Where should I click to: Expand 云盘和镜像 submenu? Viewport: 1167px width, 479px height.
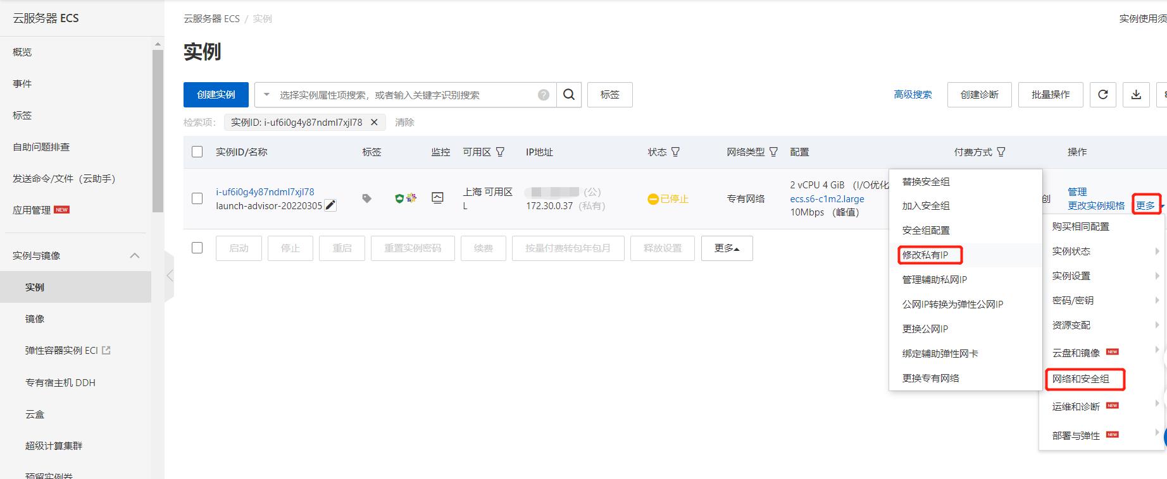[x=1102, y=352]
